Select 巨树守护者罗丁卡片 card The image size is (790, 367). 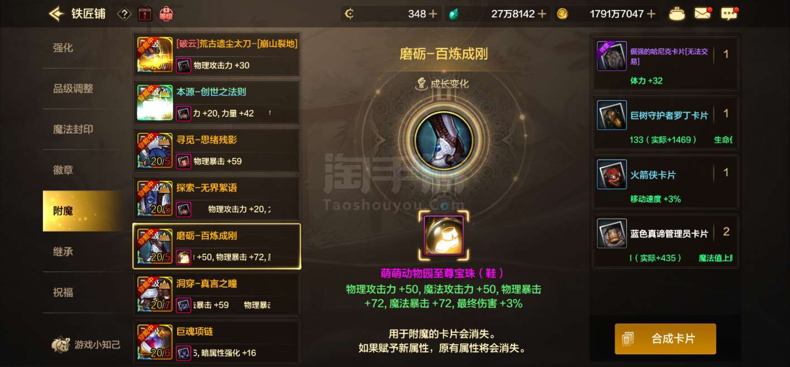click(x=666, y=122)
